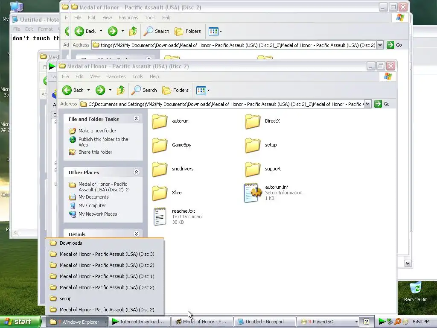Choose Disc 3 window in taskbar popup

coord(105,255)
